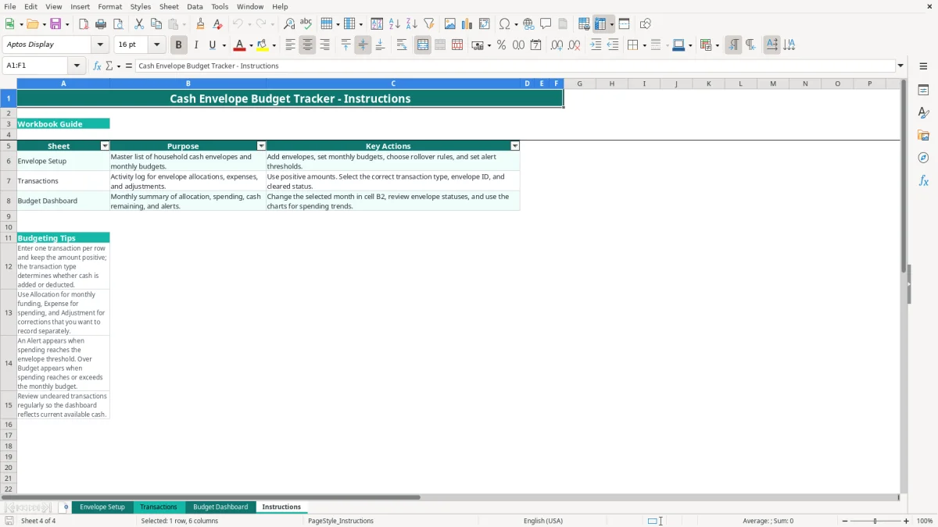Viewport: 938px width, 527px height.
Task: Add a decimal place
Action: [x=557, y=45]
